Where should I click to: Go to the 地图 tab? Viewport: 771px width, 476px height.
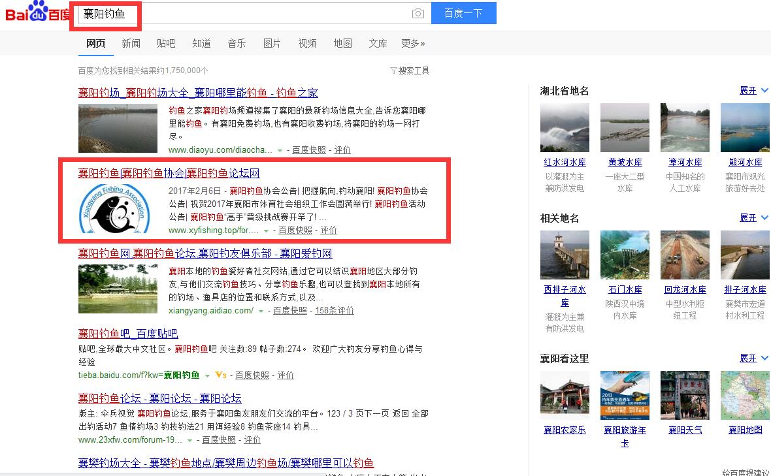[343, 43]
